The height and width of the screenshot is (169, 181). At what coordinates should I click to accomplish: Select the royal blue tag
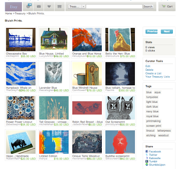(152, 116)
